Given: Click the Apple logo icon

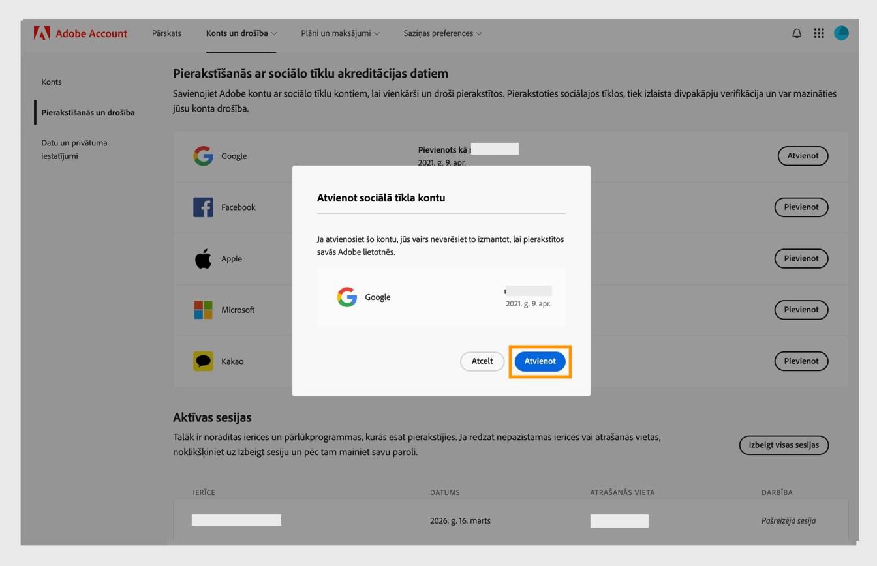Looking at the screenshot, I should [x=203, y=258].
